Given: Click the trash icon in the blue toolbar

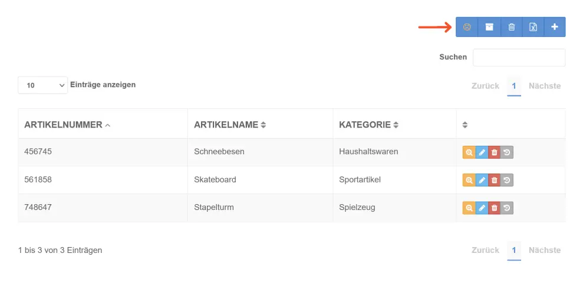Looking at the screenshot, I should pyautogui.click(x=512, y=27).
